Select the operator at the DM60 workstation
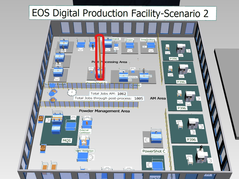The image size is (239, 179). 144,70
